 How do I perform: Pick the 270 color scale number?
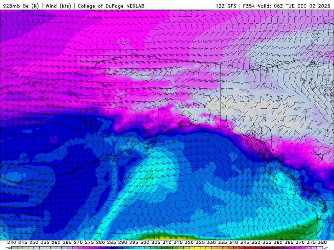(78, 242)
